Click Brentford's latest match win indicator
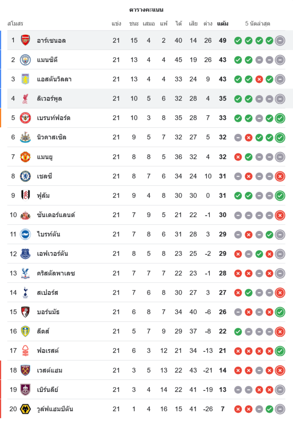 click(280, 118)
